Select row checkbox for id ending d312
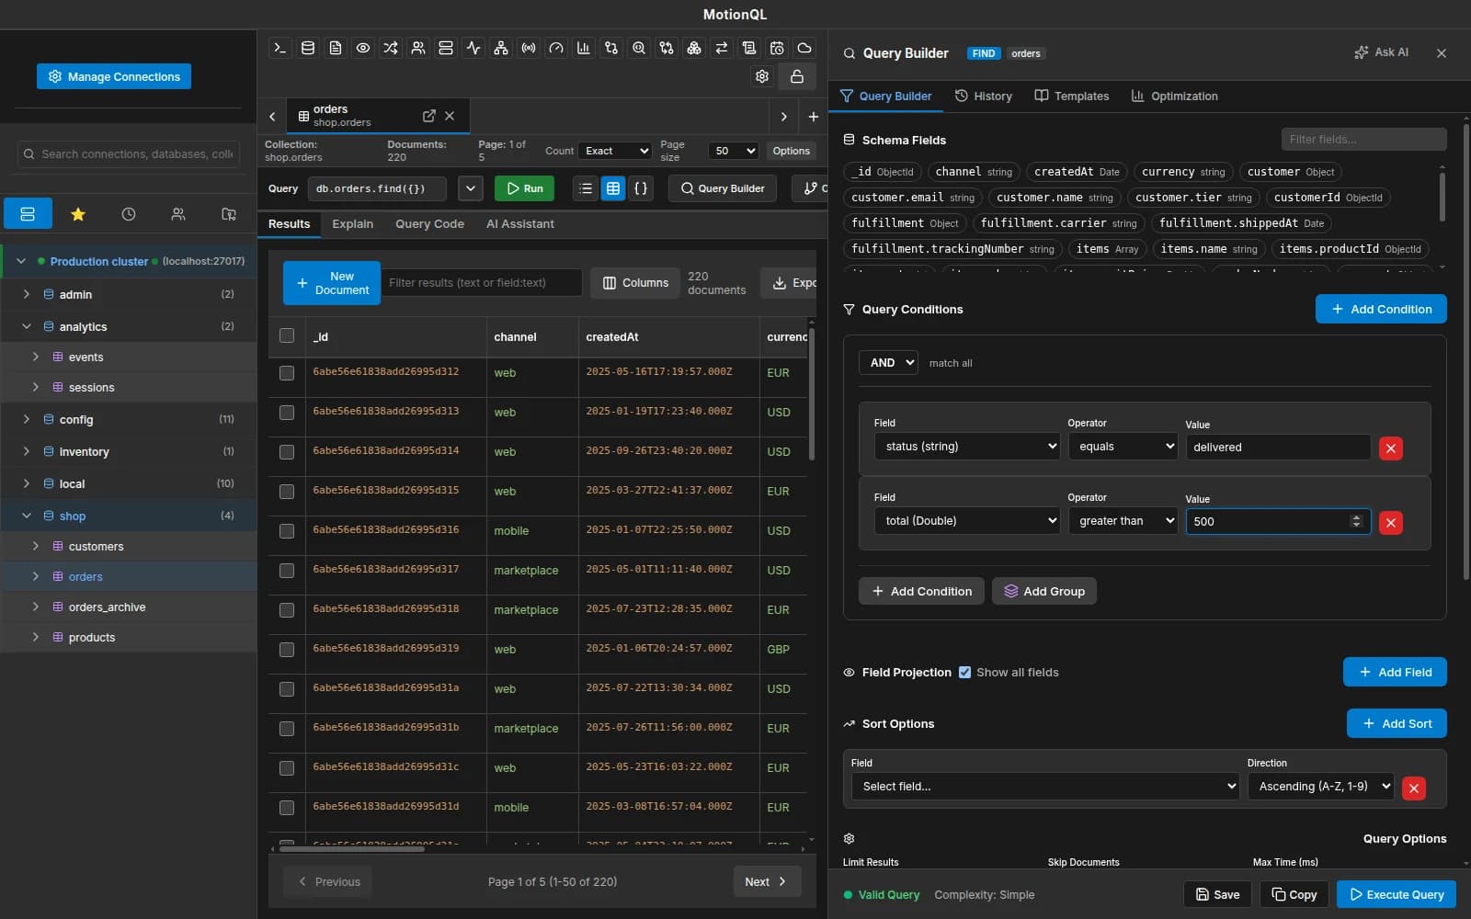The image size is (1471, 919). 287,373
